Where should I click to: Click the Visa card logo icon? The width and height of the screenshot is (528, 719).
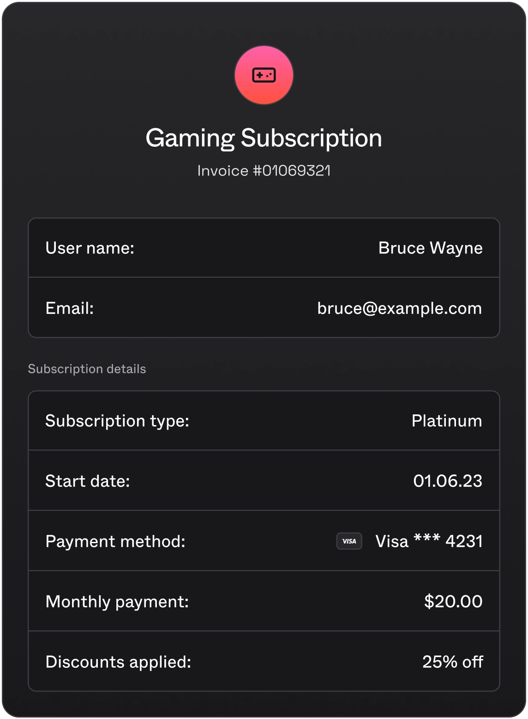pos(349,541)
